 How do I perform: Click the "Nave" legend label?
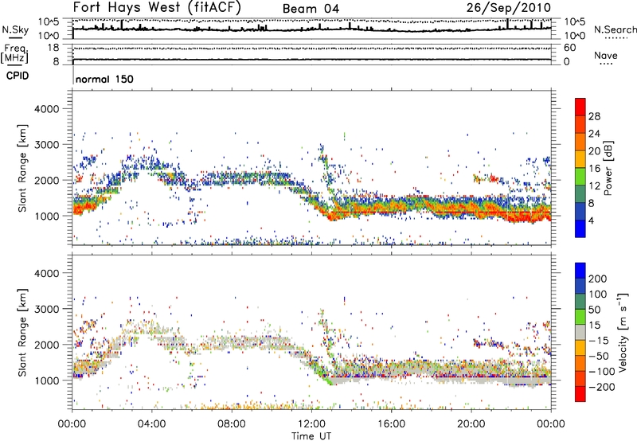pyautogui.click(x=606, y=55)
